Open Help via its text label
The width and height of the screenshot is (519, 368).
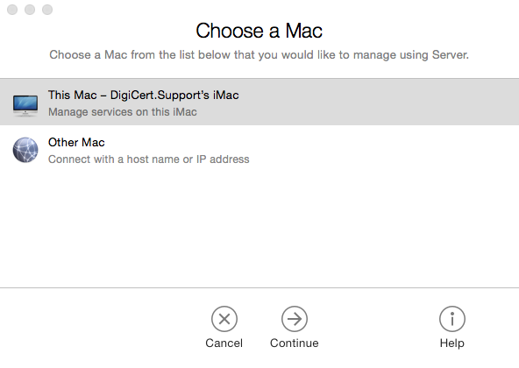pos(452,343)
